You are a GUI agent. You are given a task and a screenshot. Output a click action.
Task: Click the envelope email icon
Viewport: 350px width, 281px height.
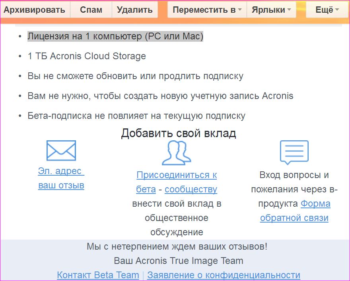coord(61,151)
